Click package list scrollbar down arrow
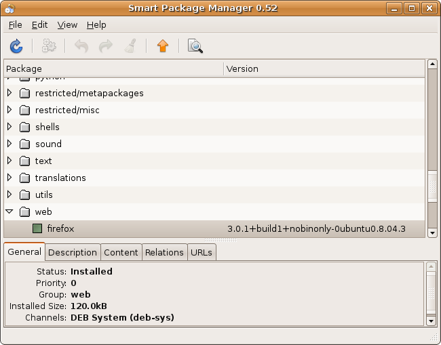441x345 pixels. point(432,233)
